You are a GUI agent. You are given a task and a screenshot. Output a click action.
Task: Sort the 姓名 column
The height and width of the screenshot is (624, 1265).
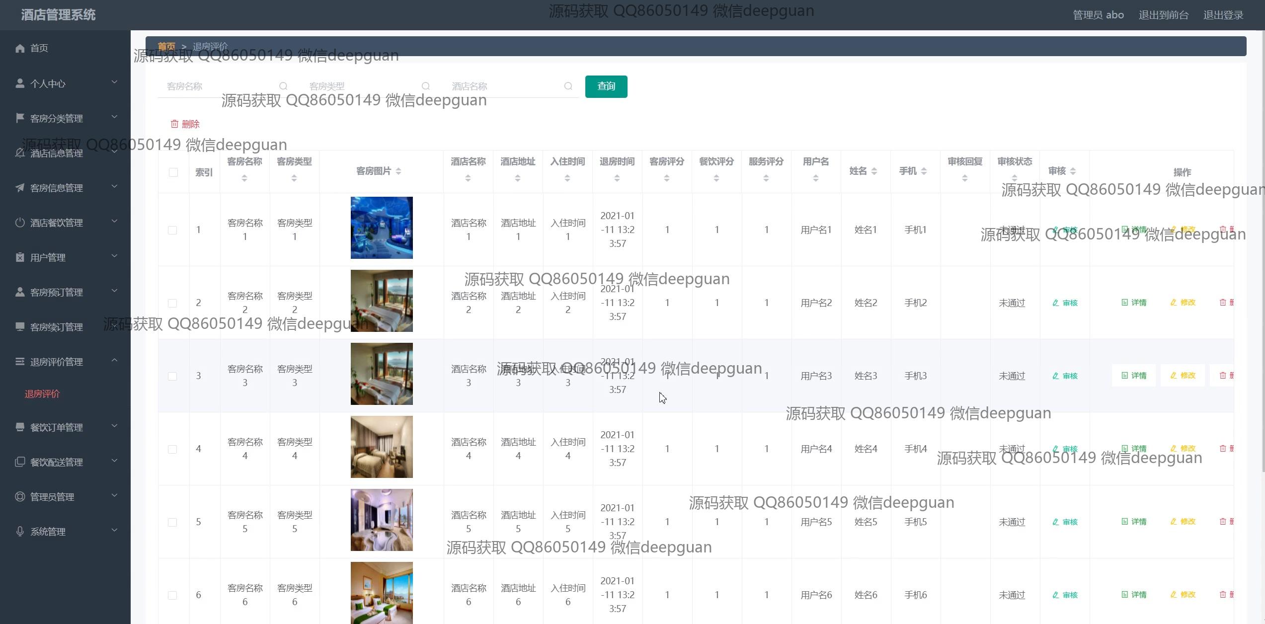coord(874,171)
